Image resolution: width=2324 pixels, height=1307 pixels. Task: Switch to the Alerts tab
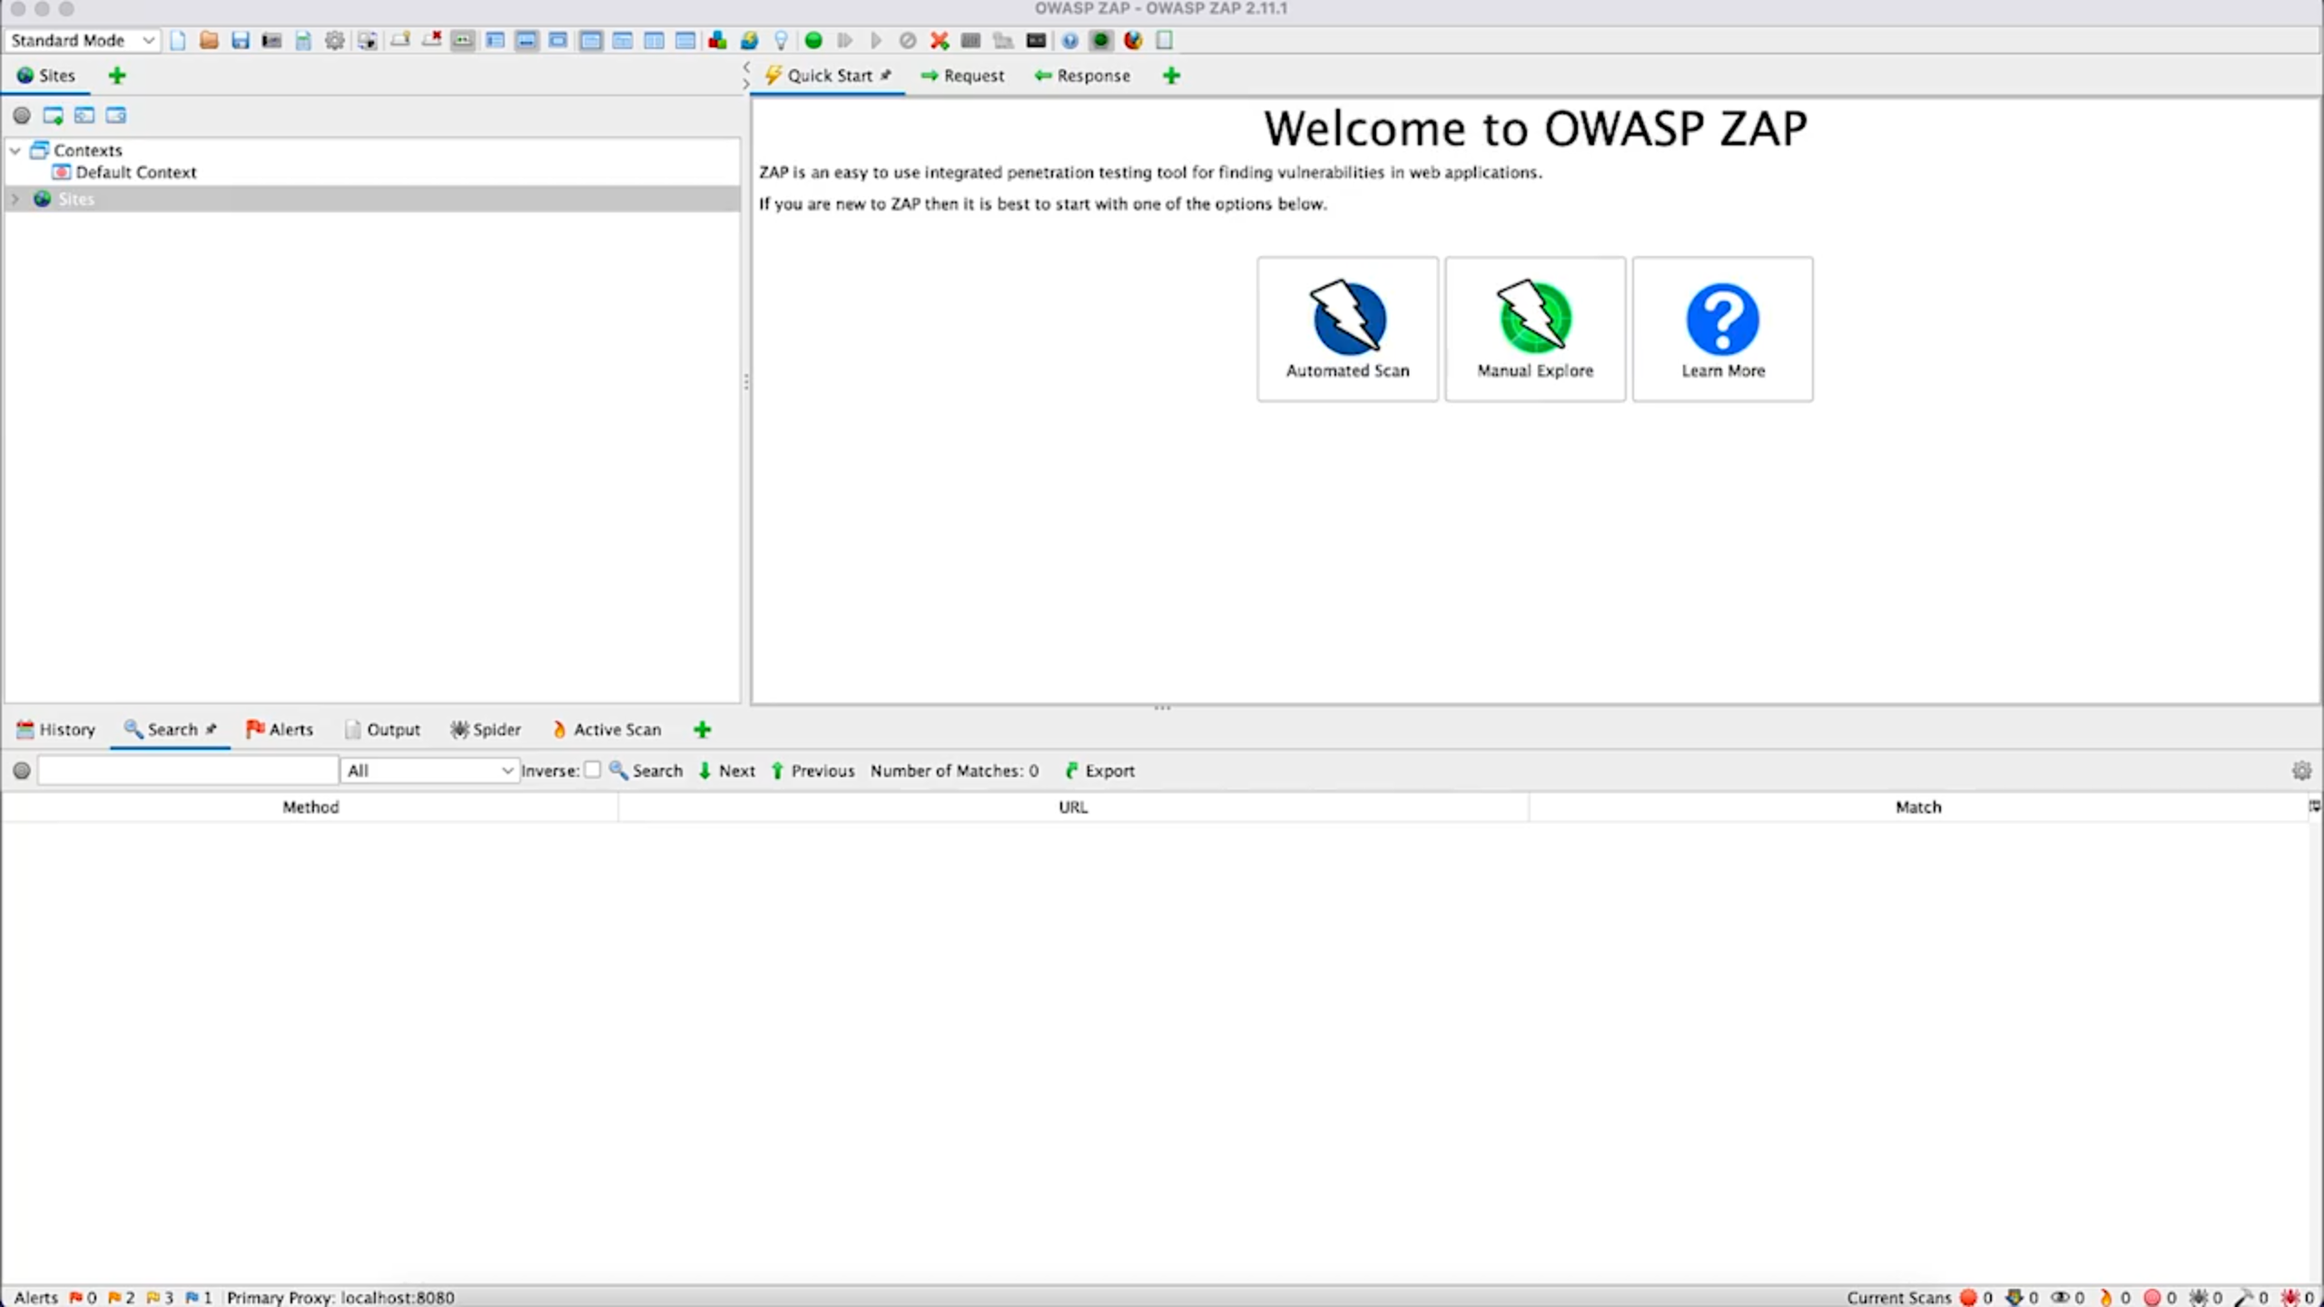click(x=280, y=730)
